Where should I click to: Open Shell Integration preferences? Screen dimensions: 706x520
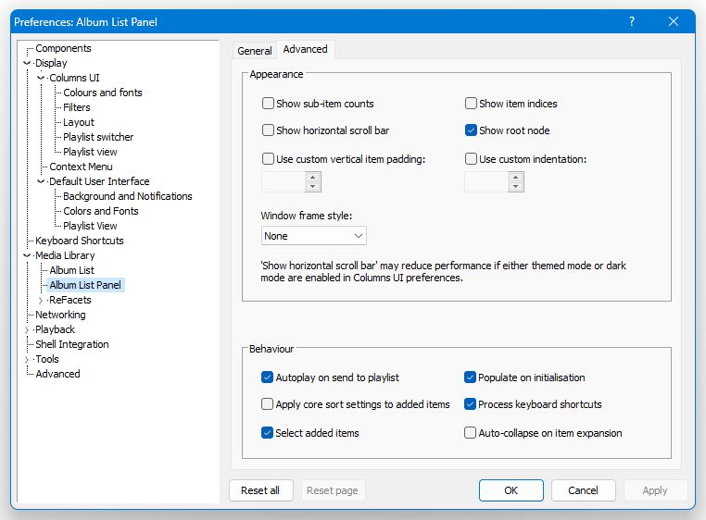(72, 344)
